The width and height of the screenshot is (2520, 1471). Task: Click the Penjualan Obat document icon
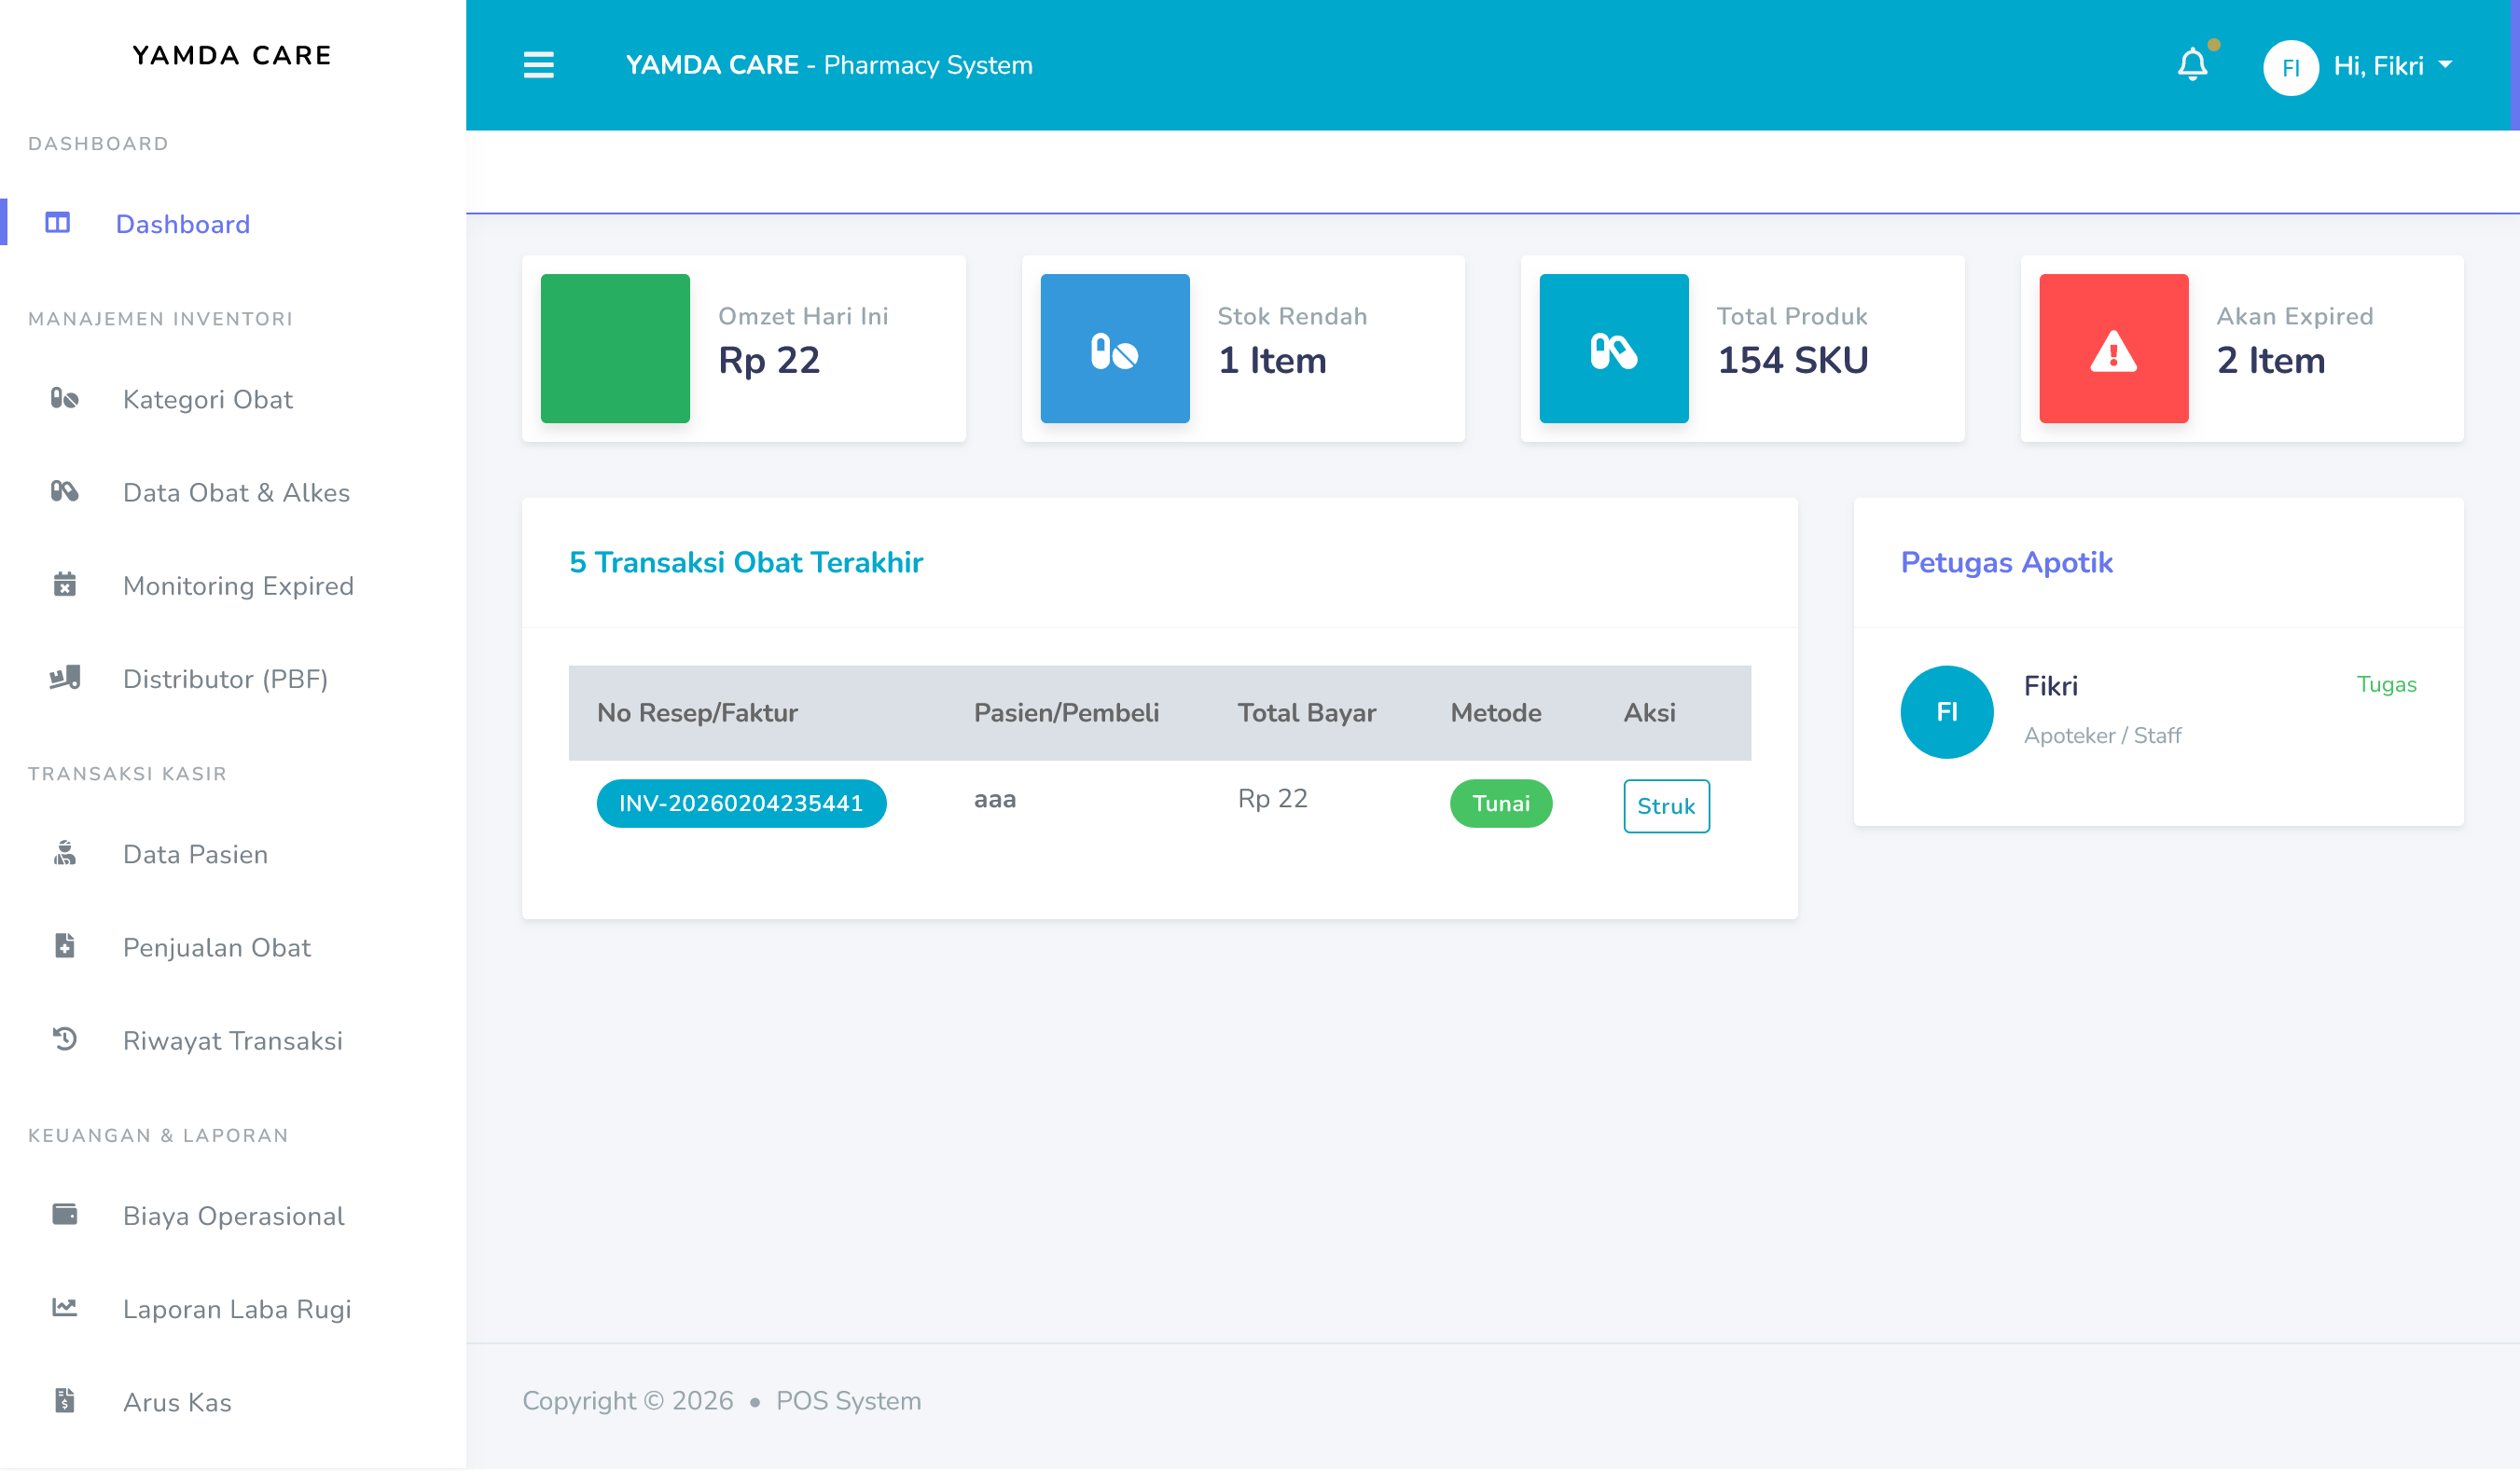(x=65, y=946)
